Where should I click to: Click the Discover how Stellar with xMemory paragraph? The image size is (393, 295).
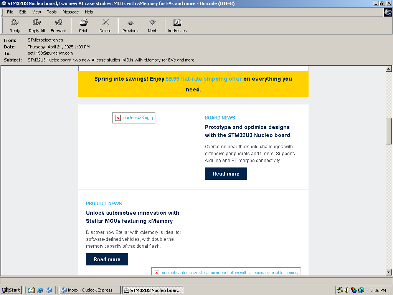134,239
